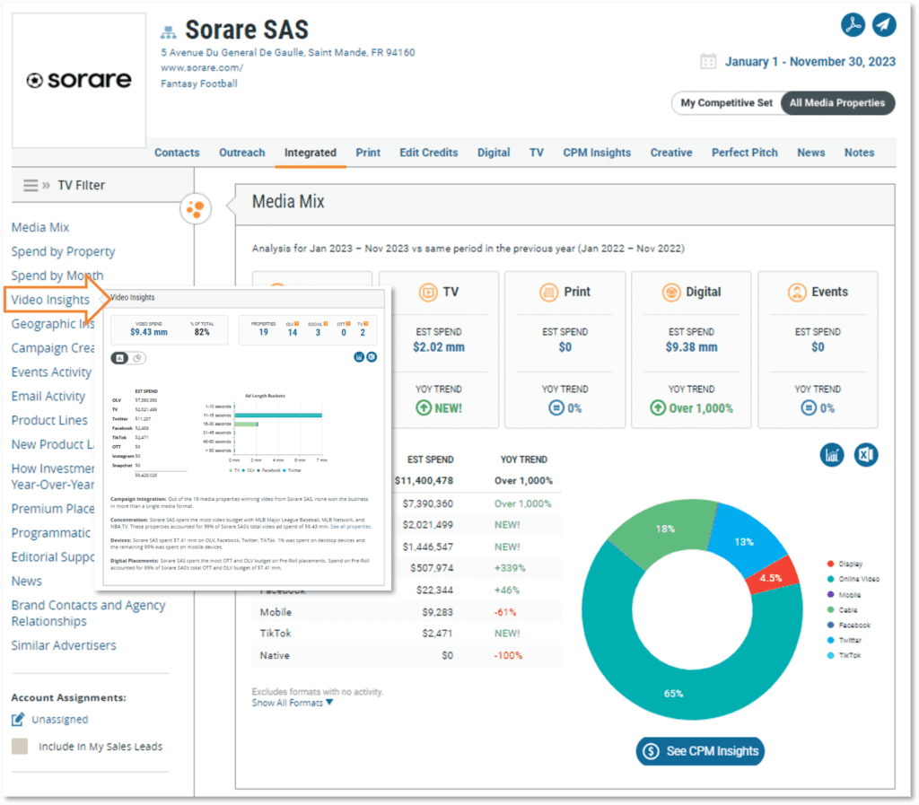919x805 pixels.
Task: Click the green up arrow in Digital YOY trend
Action: [x=658, y=407]
